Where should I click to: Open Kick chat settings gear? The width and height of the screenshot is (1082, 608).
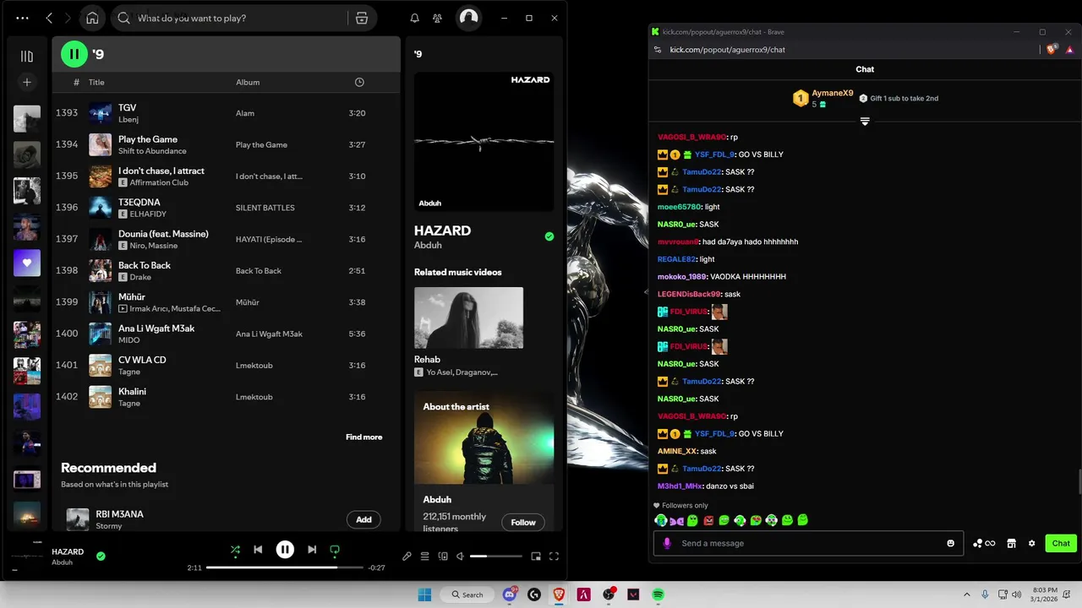(x=1032, y=543)
